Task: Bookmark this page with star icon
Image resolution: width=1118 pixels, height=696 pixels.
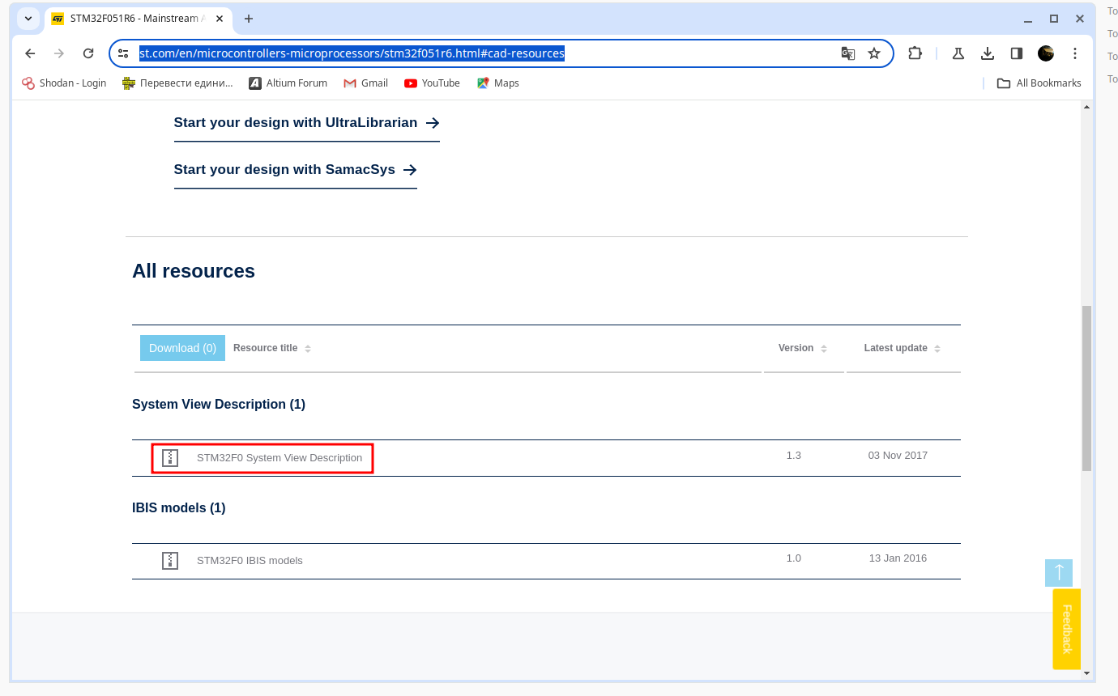Action: click(874, 53)
